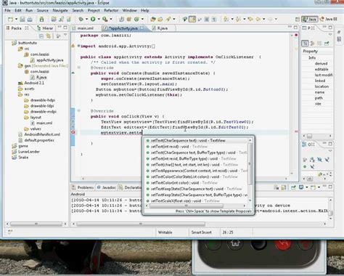Image resolution: width=344 pixels, height=276 pixels.
Task: Open the File menu
Action: 7,10
